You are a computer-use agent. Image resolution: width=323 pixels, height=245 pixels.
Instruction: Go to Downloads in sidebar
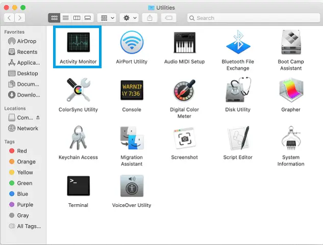[24, 95]
